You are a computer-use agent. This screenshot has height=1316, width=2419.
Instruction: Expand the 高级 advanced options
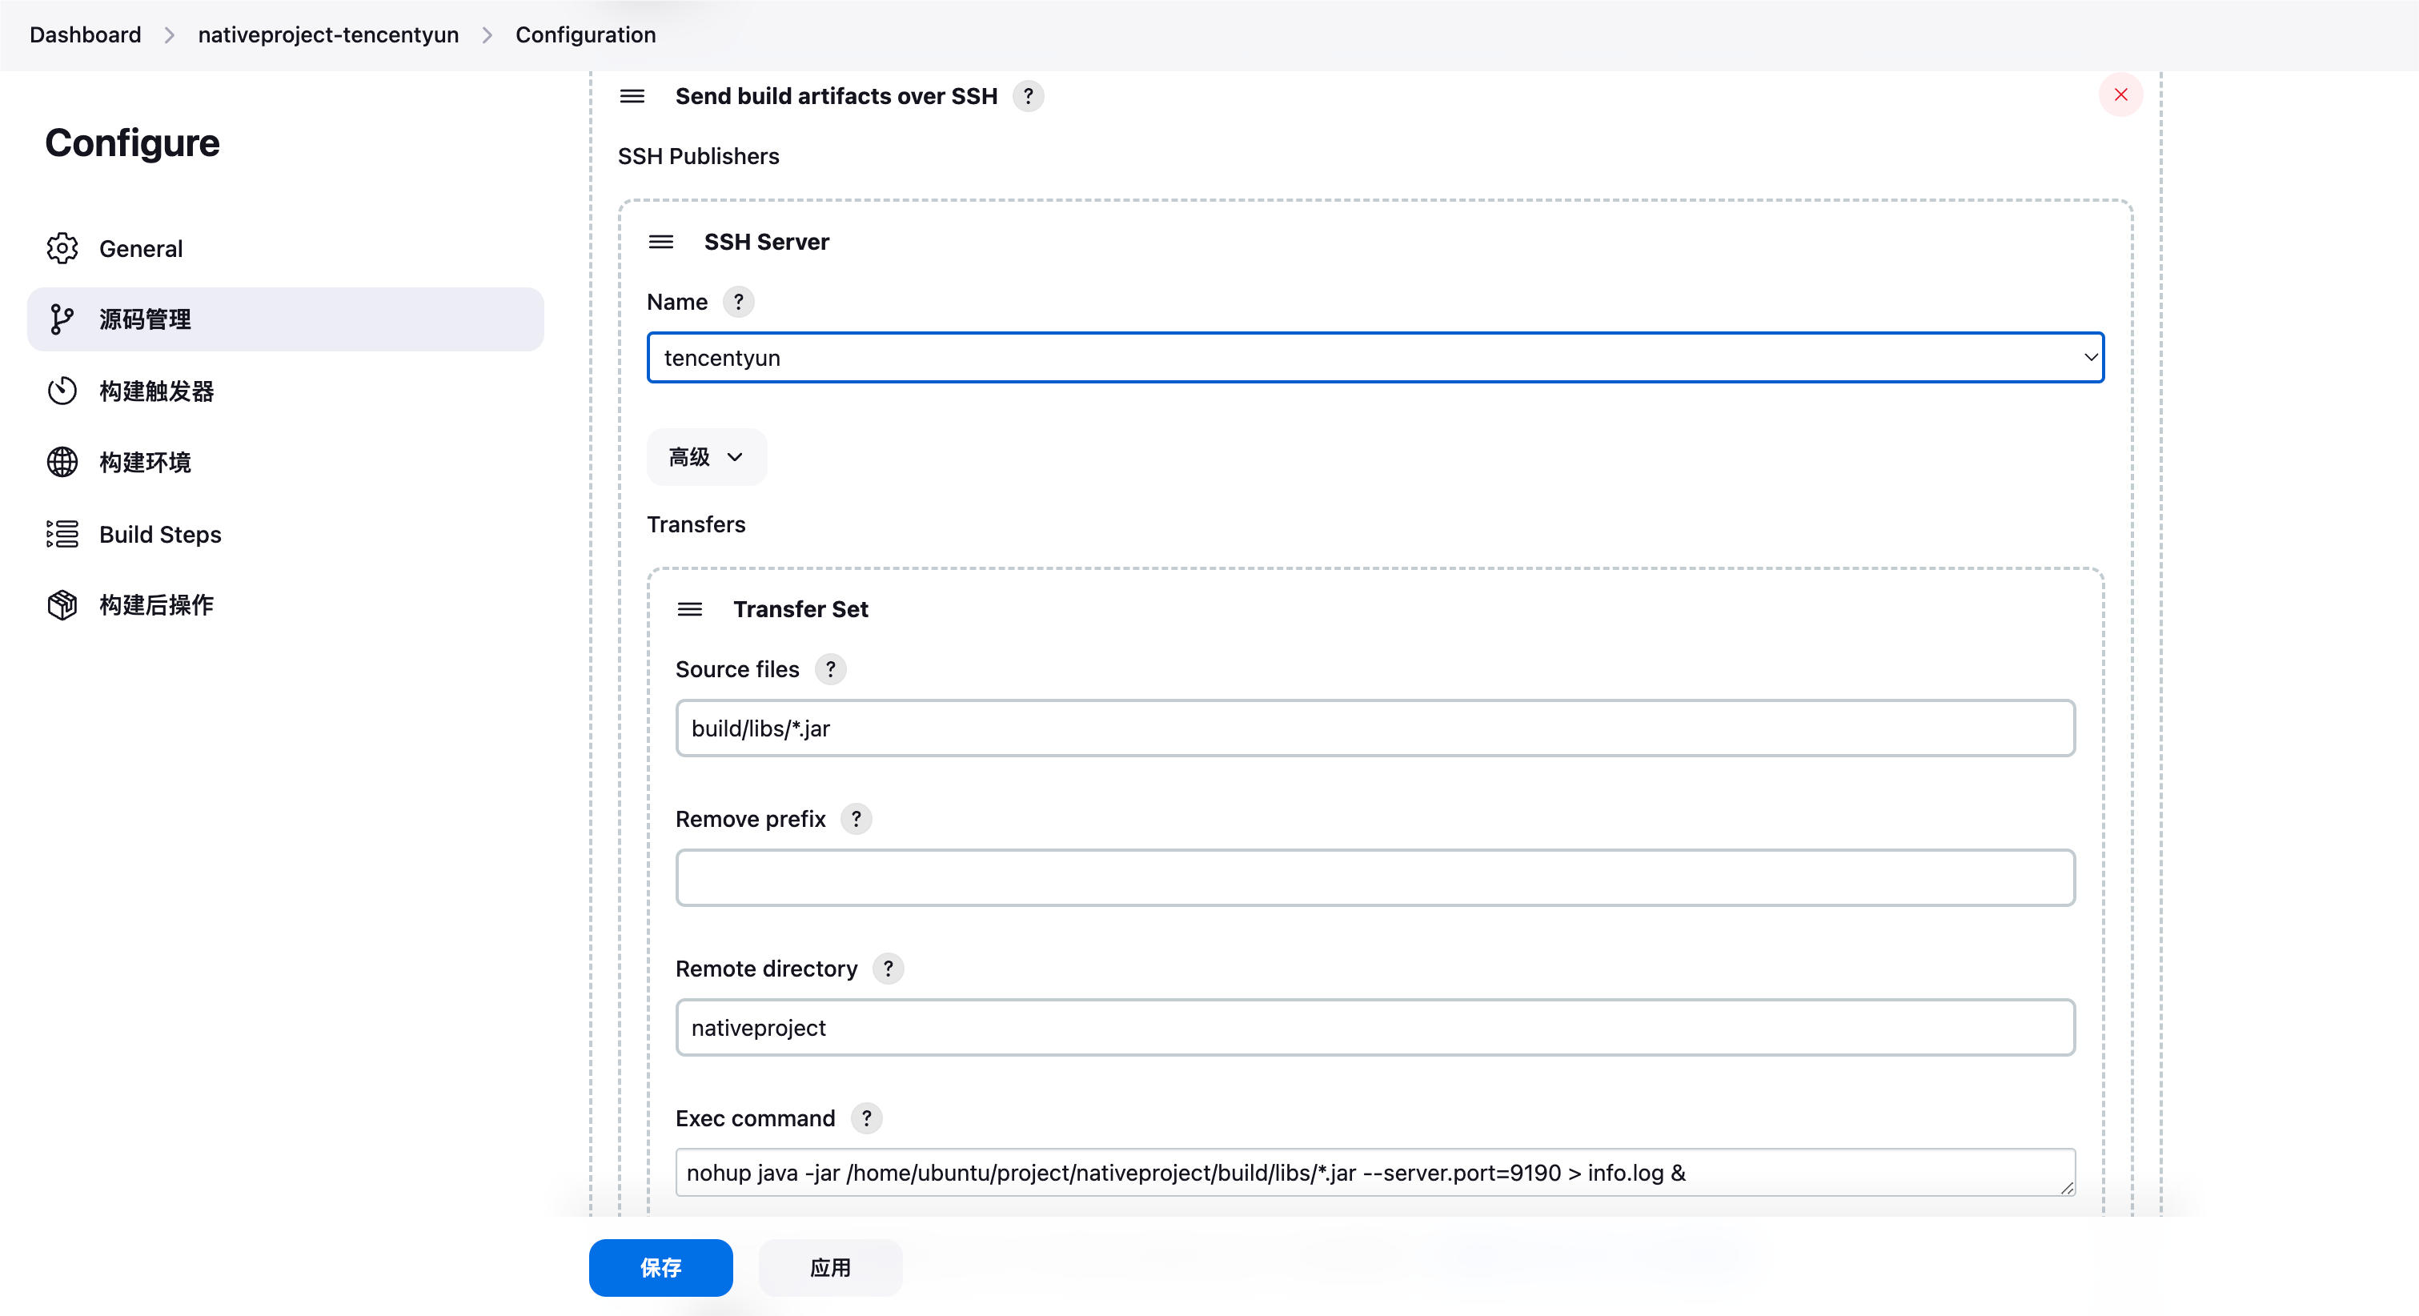pos(706,456)
